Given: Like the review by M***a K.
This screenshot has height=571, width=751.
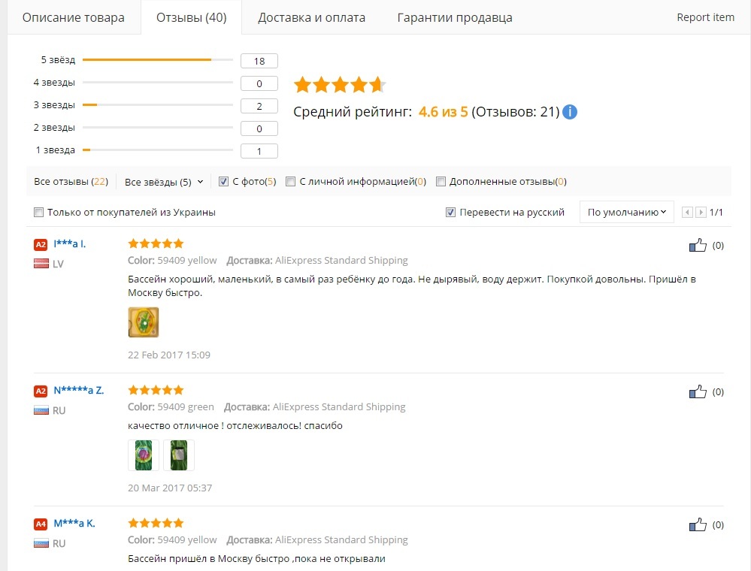Looking at the screenshot, I should (698, 524).
